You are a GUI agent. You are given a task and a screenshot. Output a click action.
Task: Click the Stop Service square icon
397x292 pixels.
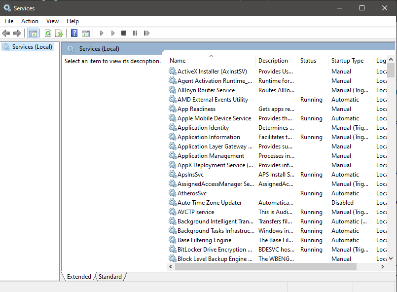click(124, 33)
